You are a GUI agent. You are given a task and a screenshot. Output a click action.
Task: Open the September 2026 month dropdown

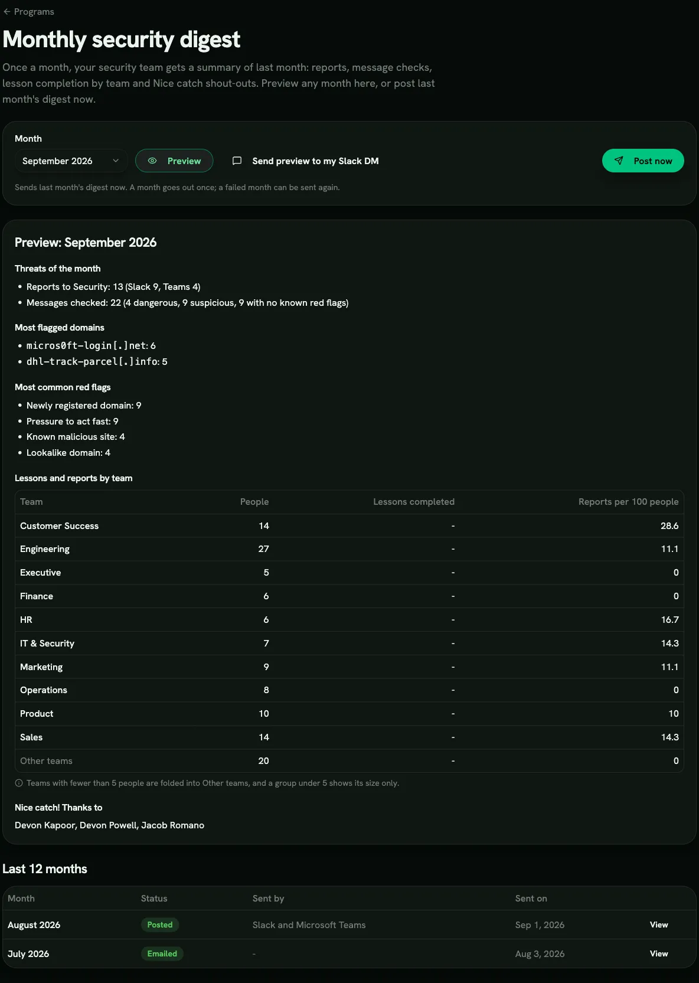click(71, 161)
